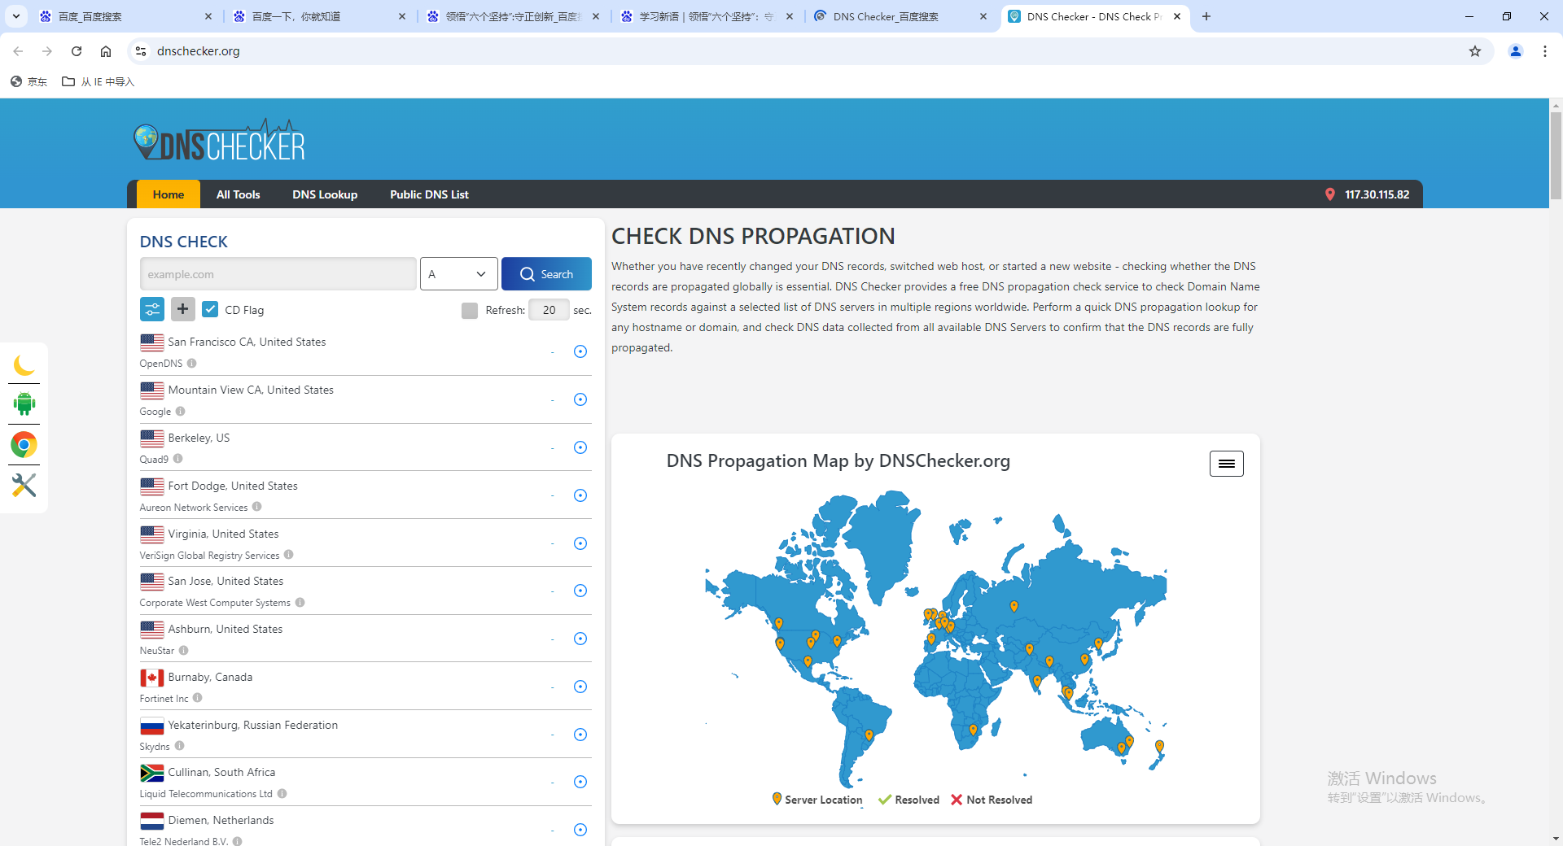Toggle Server Location legend item on map
This screenshot has width=1563, height=846.
[817, 800]
